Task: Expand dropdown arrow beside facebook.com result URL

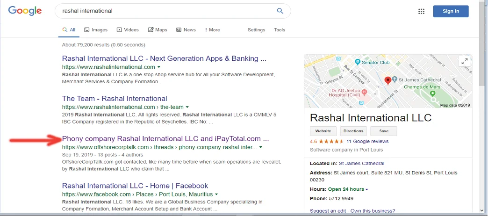Action: [216, 194]
